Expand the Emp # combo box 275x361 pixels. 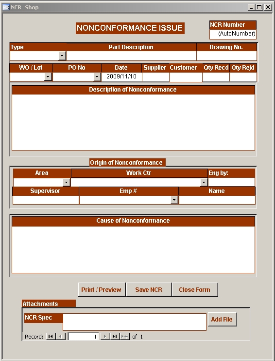pyautogui.click(x=174, y=200)
